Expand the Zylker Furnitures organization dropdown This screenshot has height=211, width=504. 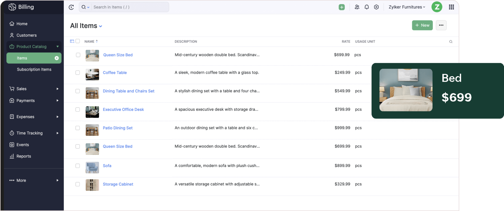[407, 7]
